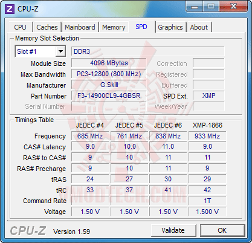Click the empty Correction field
Viewport: 252px width, 243px height.
pyautogui.click(x=208, y=63)
